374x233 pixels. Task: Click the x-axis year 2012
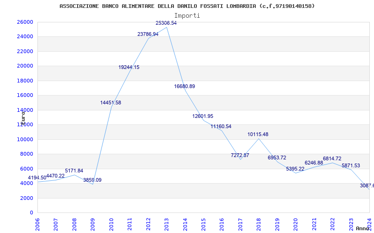pyautogui.click(x=148, y=225)
